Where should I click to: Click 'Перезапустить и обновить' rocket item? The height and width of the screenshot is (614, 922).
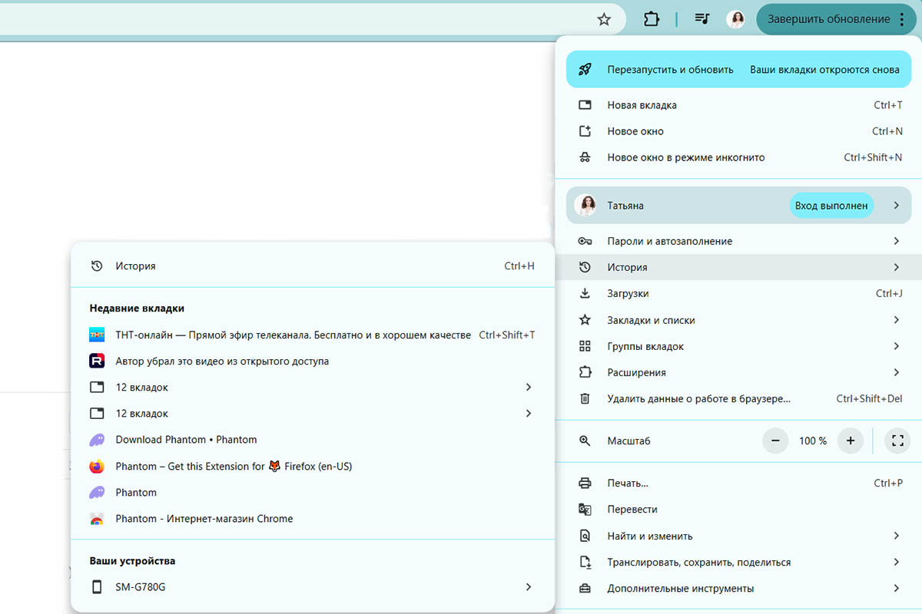(x=738, y=69)
